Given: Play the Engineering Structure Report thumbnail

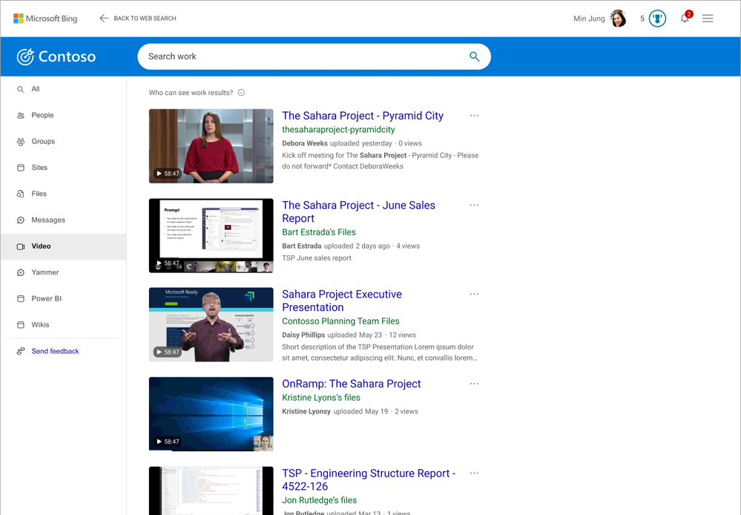Looking at the screenshot, I should 211,491.
